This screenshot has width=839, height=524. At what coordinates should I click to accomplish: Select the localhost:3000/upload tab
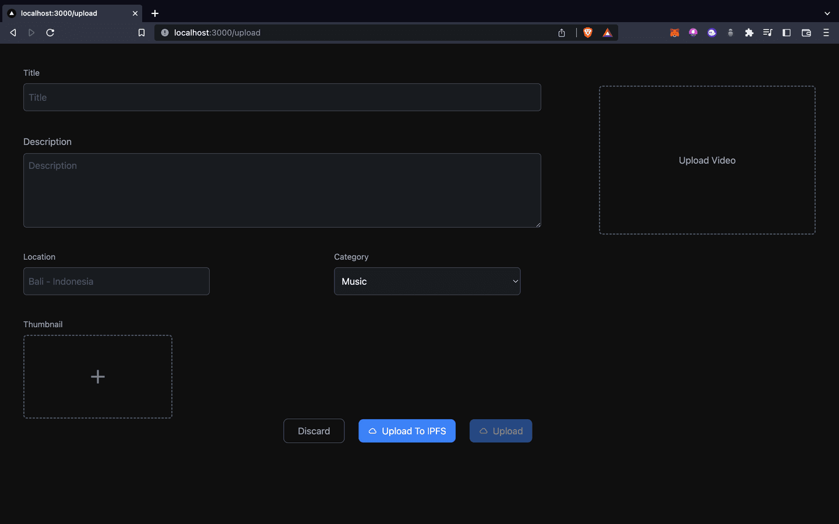click(x=71, y=13)
